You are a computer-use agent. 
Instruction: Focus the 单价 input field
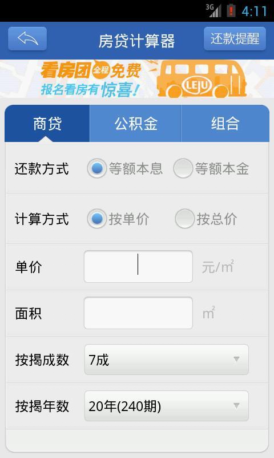[x=138, y=266]
